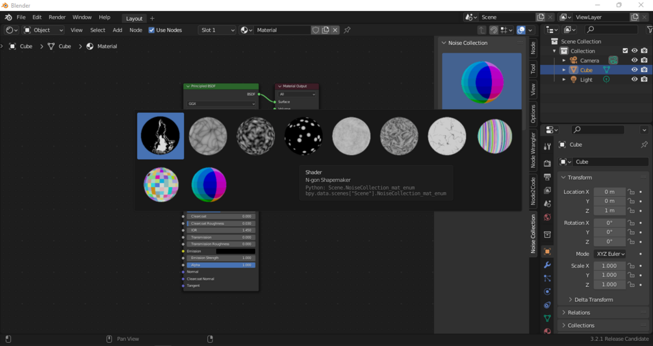Click the Material breadcrumb in node editor
The height and width of the screenshot is (346, 653).
pyautogui.click(x=102, y=46)
